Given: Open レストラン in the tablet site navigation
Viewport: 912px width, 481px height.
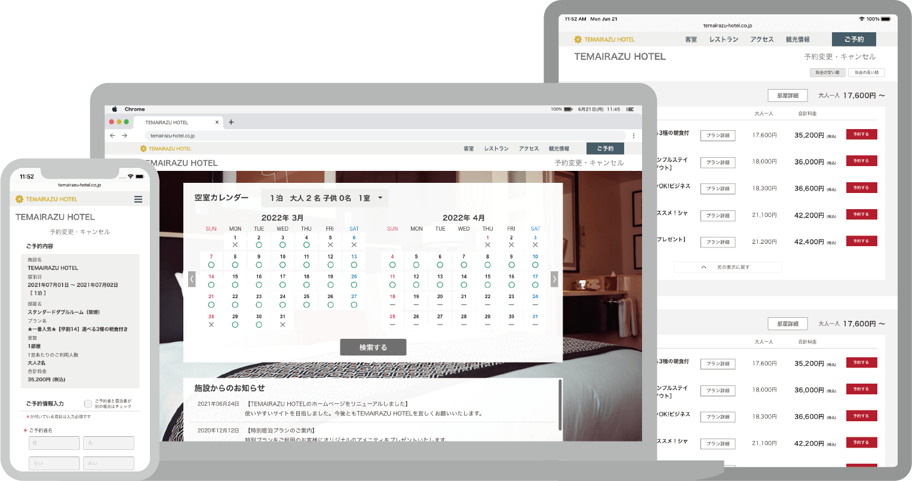Looking at the screenshot, I should 724,39.
